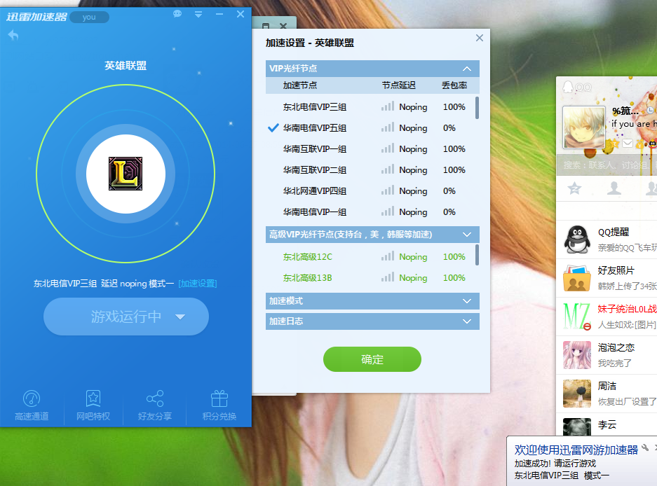Open the QQ提醒 conversation
The image size is (657, 486).
pyautogui.click(x=607, y=239)
